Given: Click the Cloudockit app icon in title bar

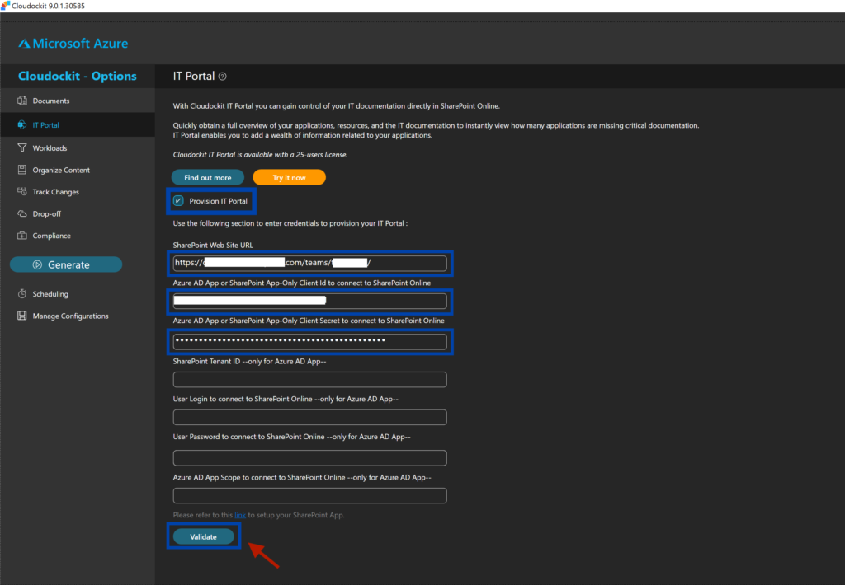Looking at the screenshot, I should tap(6, 6).
